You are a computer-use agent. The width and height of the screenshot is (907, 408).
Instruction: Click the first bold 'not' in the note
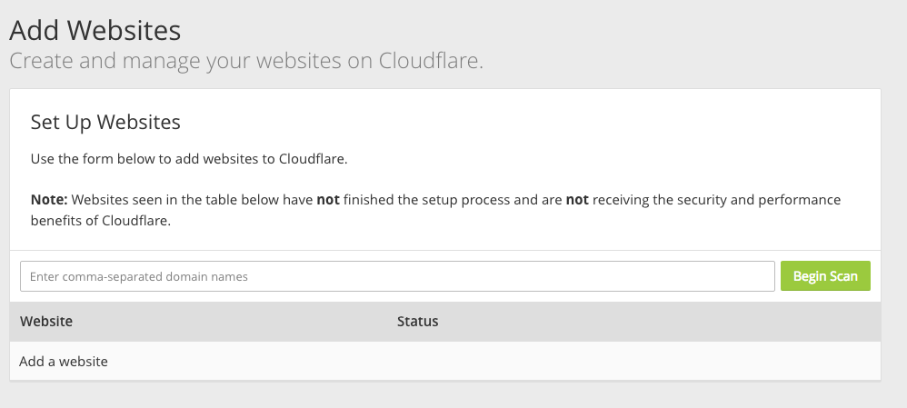click(x=328, y=200)
